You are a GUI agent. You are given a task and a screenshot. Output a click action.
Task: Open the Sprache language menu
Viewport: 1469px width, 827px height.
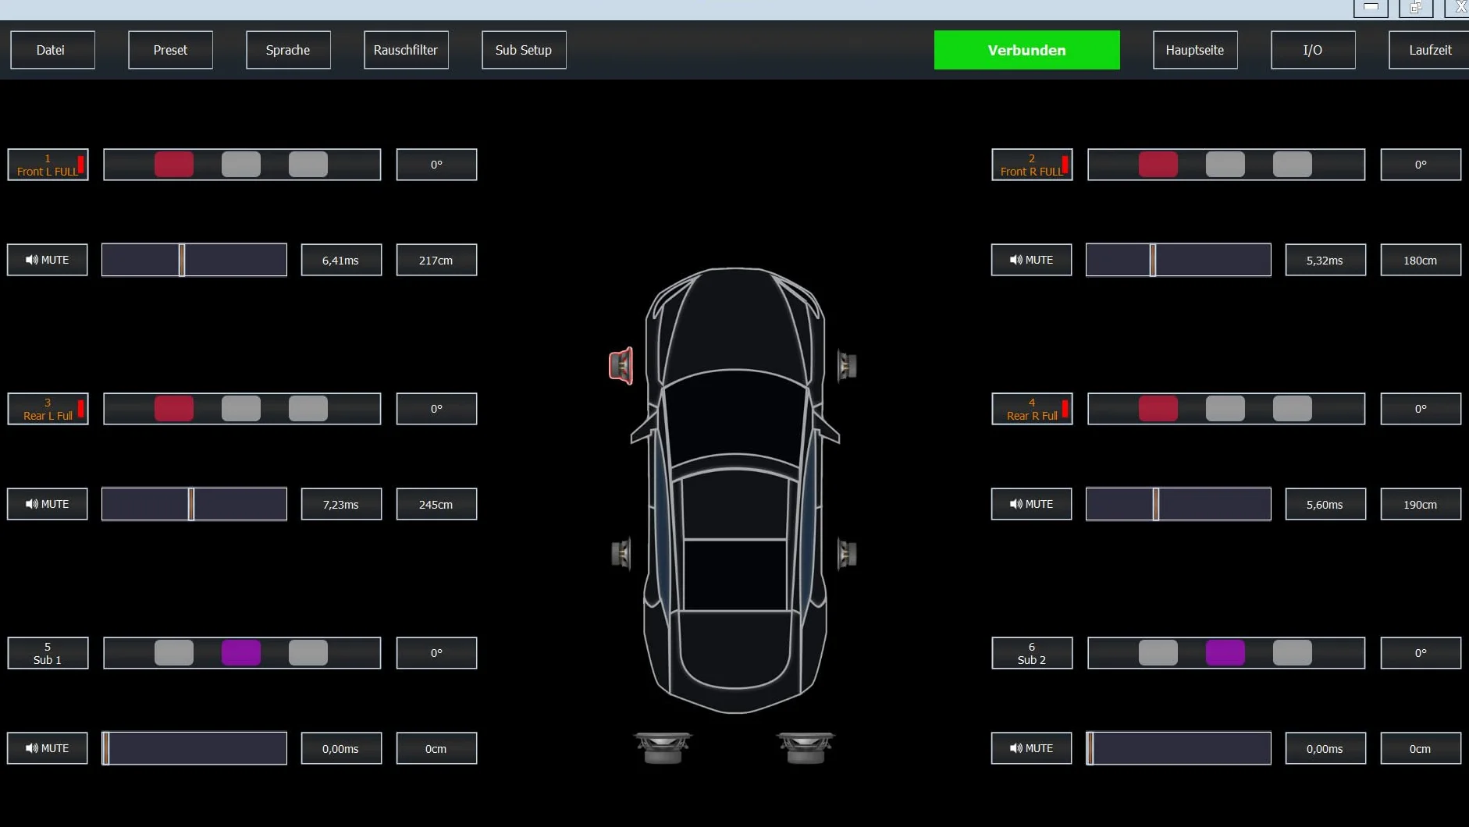click(288, 50)
